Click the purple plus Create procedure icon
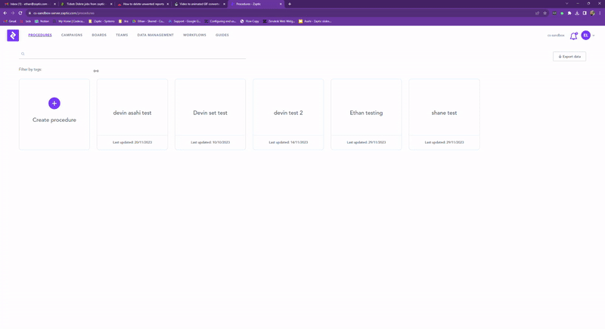 pyautogui.click(x=54, y=103)
